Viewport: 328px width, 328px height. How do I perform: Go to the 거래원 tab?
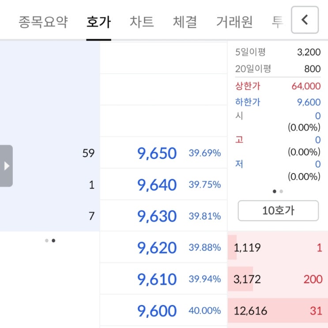[x=234, y=22]
